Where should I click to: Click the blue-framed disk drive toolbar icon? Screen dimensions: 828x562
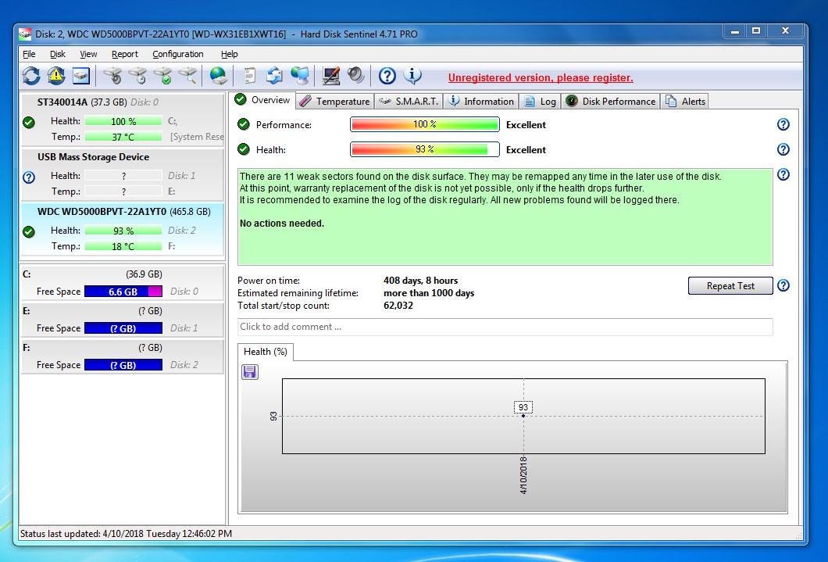[x=81, y=76]
